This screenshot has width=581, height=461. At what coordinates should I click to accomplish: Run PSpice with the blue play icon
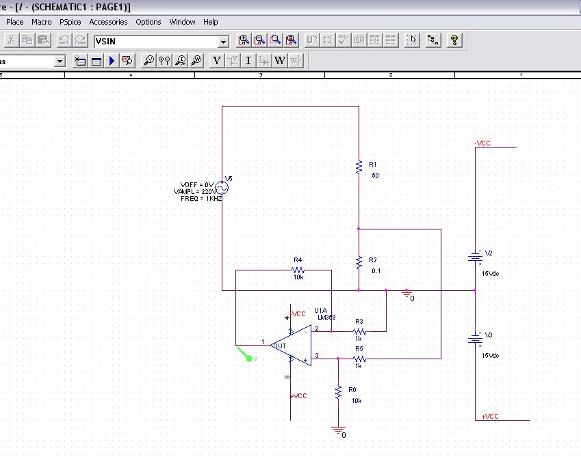112,61
